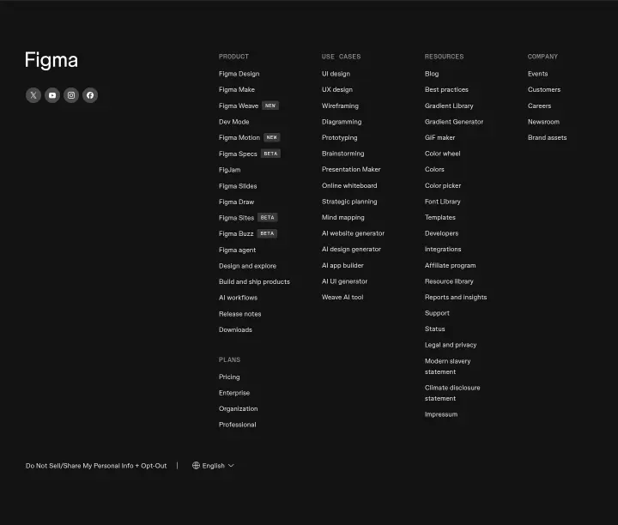The width and height of the screenshot is (618, 525).
Task: Open the Affiliate program link
Action: (450, 265)
